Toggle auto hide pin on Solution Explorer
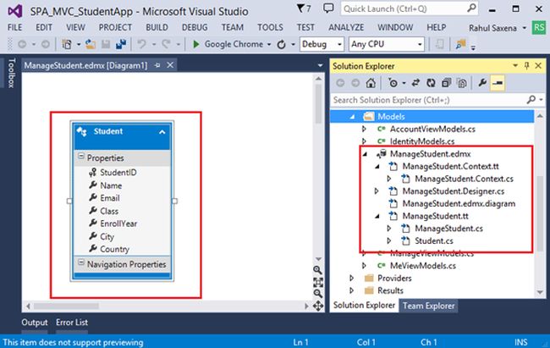Viewport: 550px width, 348px height. click(x=527, y=66)
